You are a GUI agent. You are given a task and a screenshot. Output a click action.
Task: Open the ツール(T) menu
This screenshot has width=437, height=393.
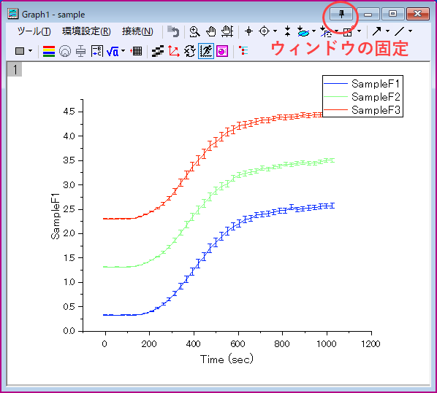click(x=34, y=31)
